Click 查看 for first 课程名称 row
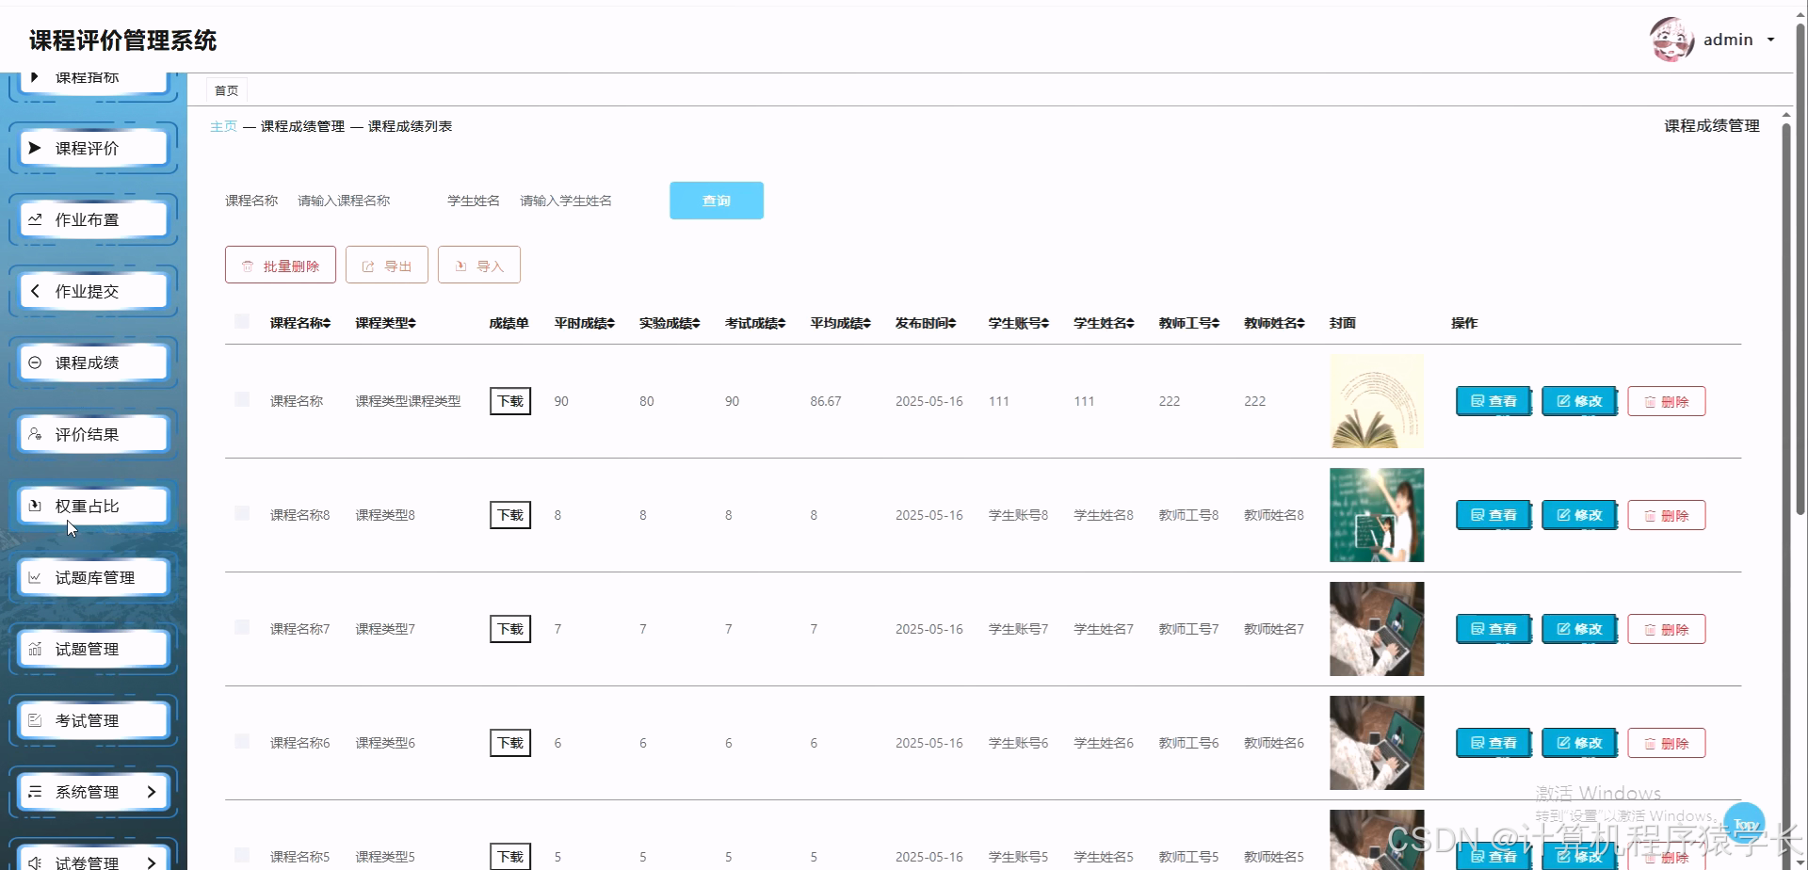1808x870 pixels. [1493, 401]
